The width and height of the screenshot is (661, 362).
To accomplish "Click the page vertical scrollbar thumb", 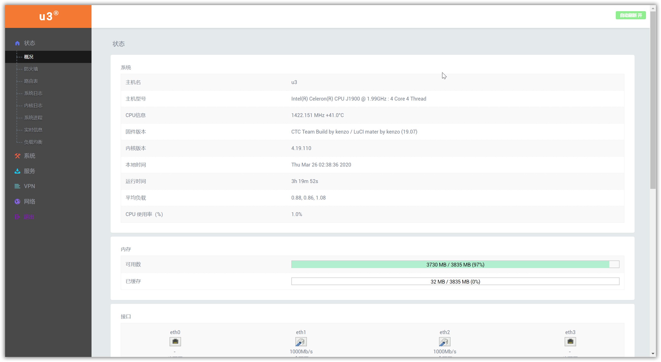I will [x=653, y=100].
